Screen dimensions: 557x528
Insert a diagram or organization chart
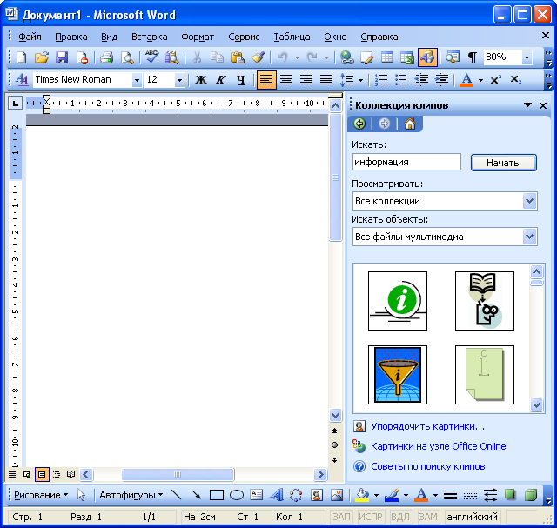(296, 495)
